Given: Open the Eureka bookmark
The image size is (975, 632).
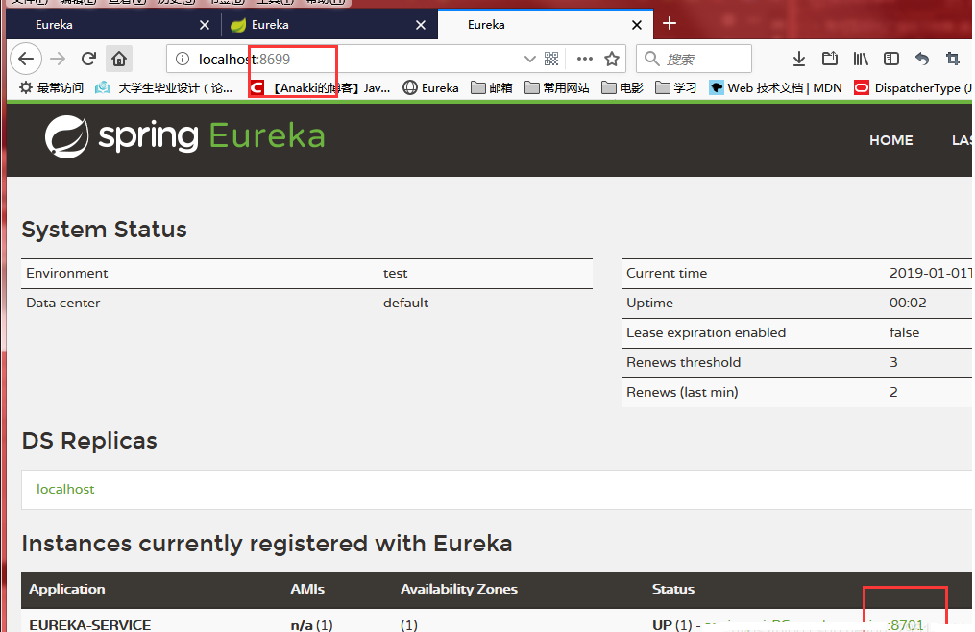Looking at the screenshot, I should [x=430, y=88].
